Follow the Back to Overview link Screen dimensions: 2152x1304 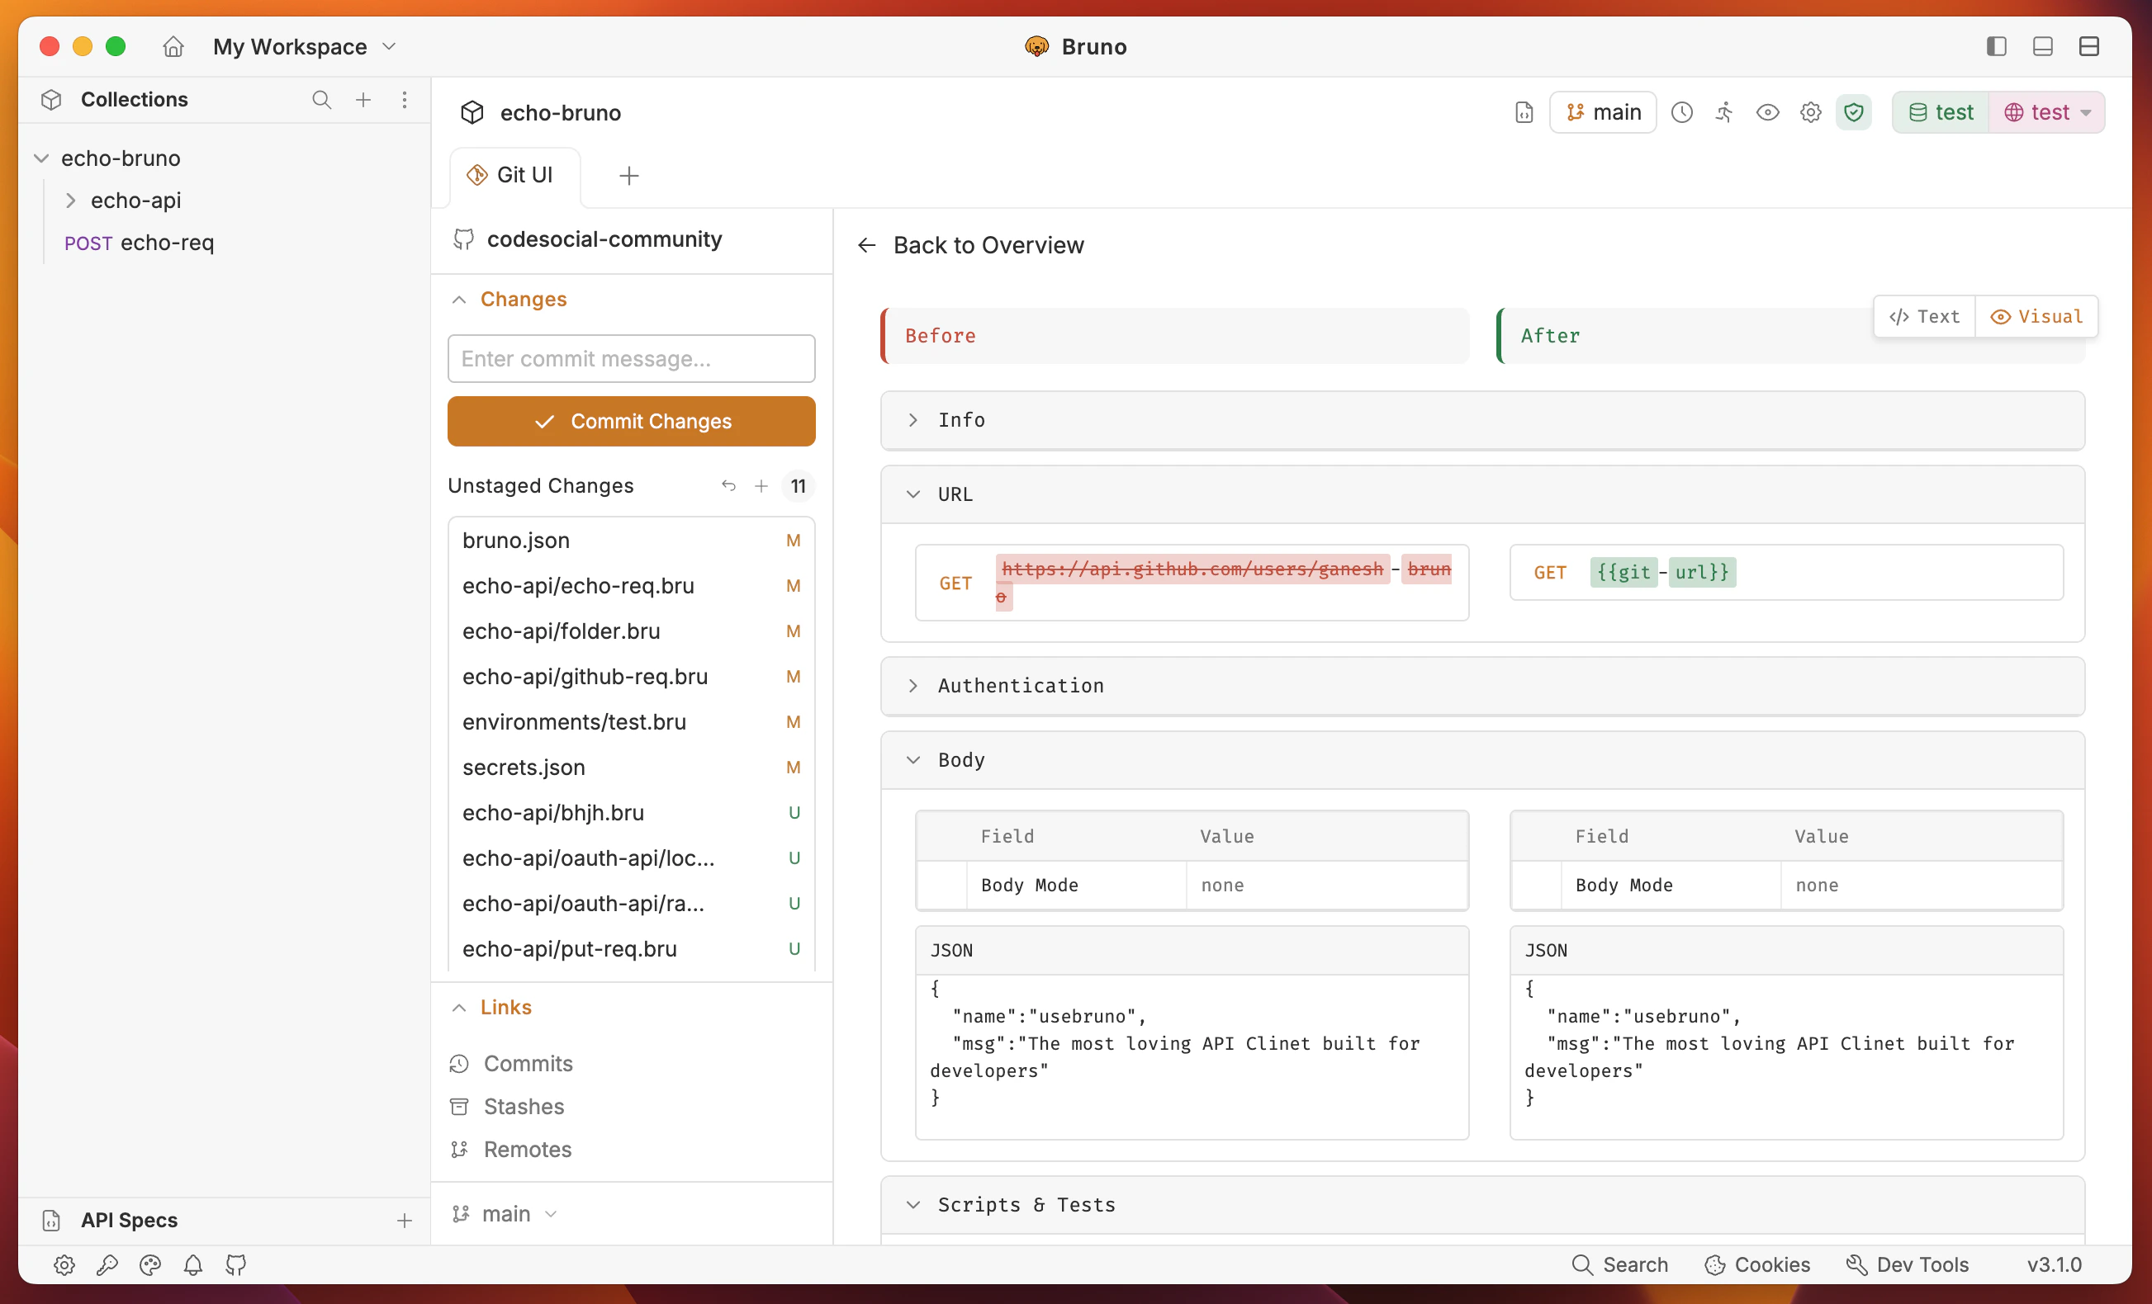coord(988,245)
